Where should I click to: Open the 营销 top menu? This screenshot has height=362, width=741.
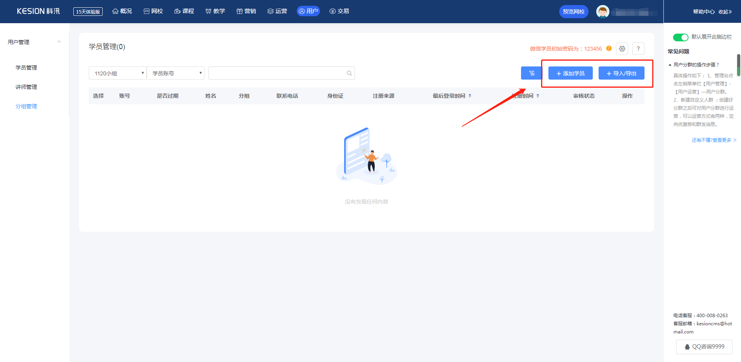[x=246, y=11]
